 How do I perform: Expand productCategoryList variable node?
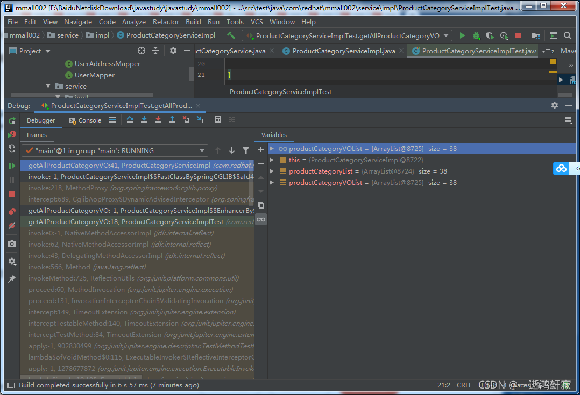pos(272,171)
